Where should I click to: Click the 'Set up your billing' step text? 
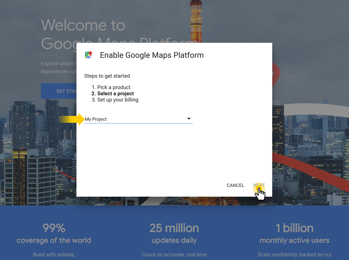coord(118,100)
